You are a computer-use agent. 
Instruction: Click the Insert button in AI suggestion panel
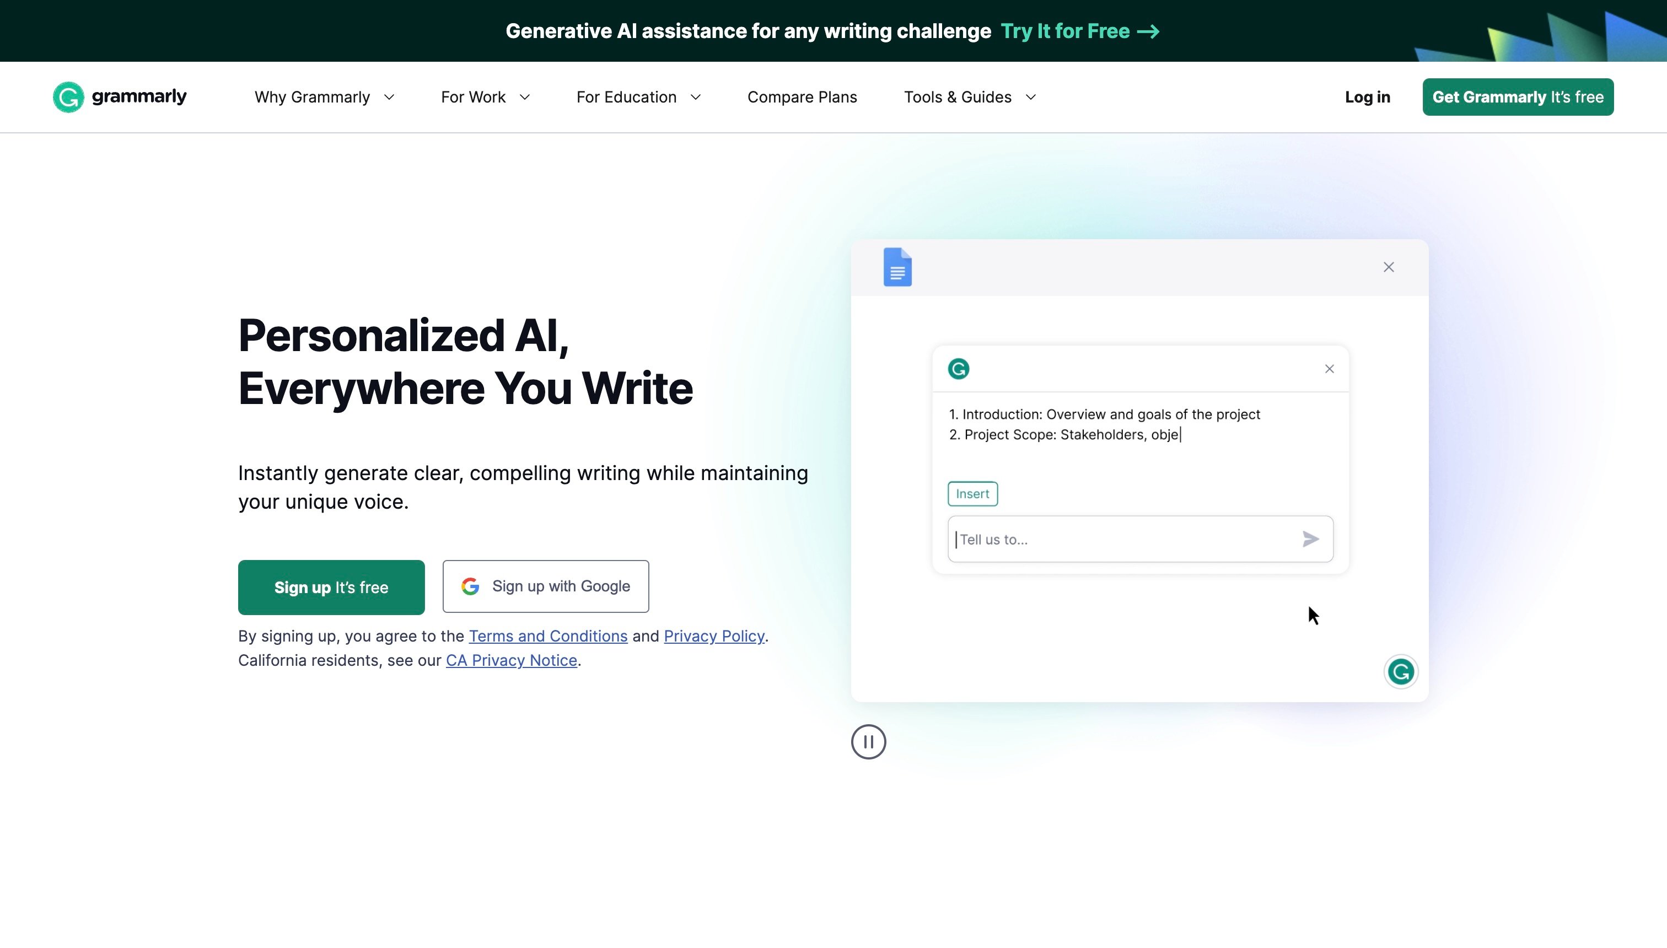pos(972,493)
